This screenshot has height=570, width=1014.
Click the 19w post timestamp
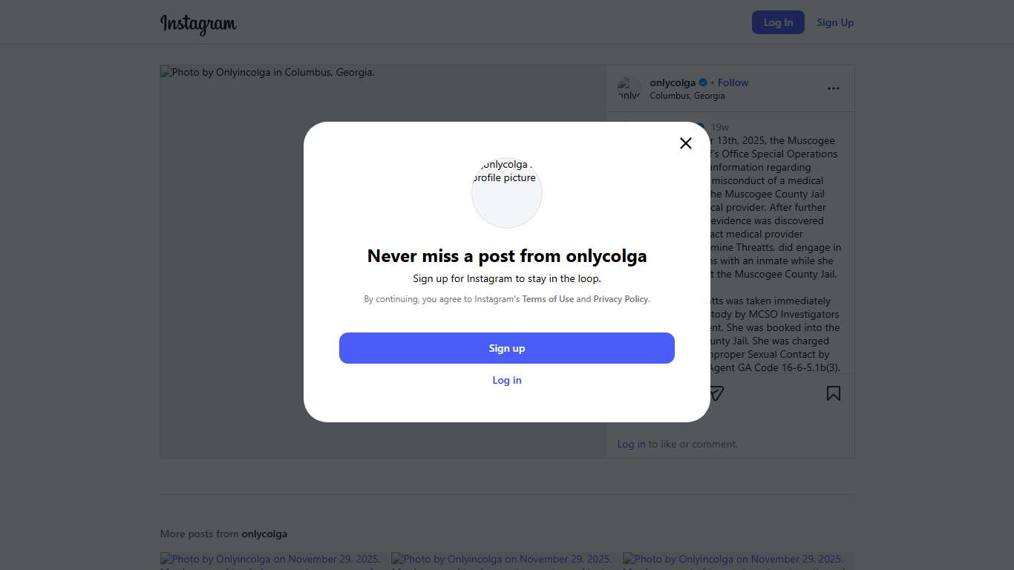pyautogui.click(x=719, y=127)
